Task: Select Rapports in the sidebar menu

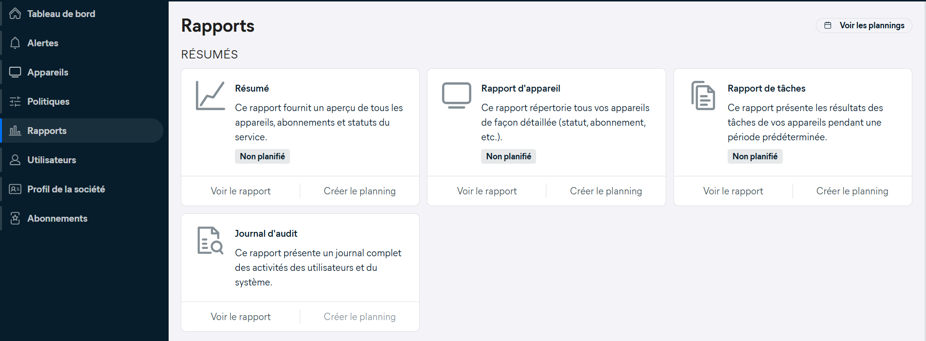Action: tap(47, 131)
